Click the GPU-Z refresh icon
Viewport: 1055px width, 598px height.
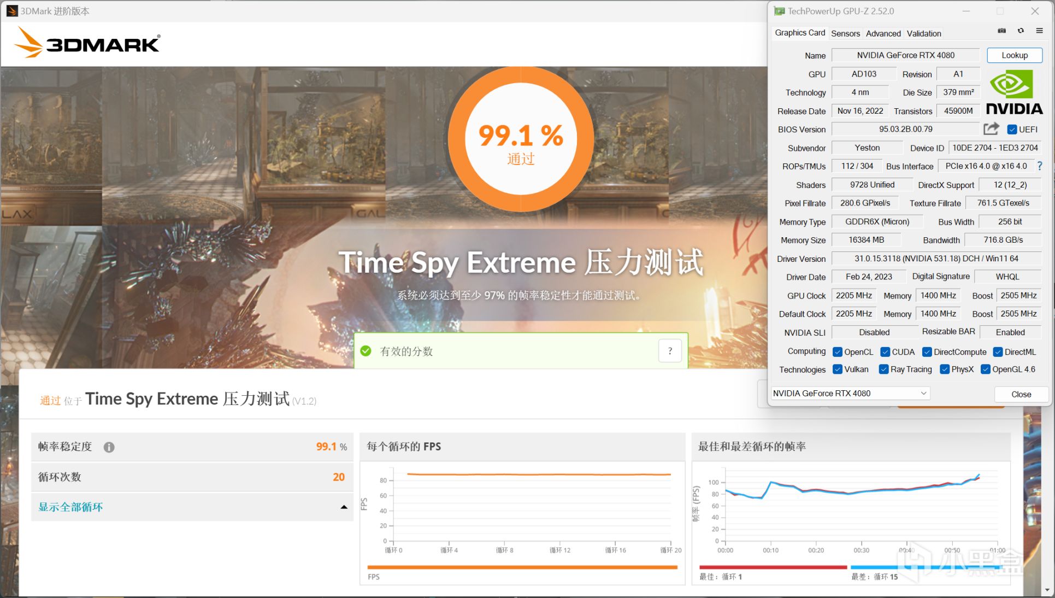pyautogui.click(x=1021, y=31)
